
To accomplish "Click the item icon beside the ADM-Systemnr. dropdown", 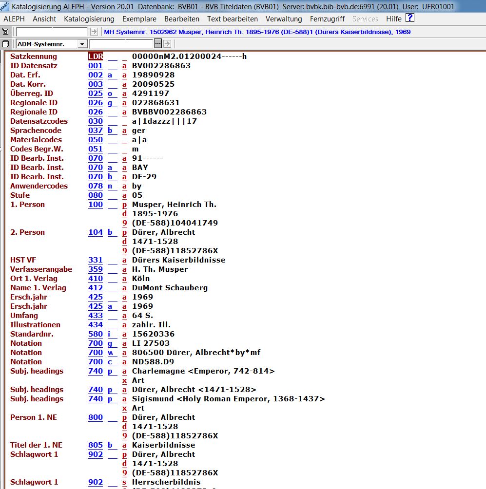I will coord(5,44).
